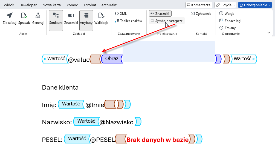The width and height of the screenshot is (275, 152).
Task: Click the light blue image placeholder
Action: [x=169, y=51]
